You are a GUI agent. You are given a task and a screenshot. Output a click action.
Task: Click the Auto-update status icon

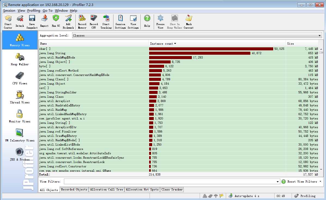point(230,196)
